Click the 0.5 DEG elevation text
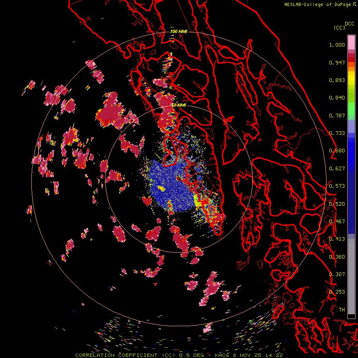This screenshot has height=358, width=358. tap(191, 355)
